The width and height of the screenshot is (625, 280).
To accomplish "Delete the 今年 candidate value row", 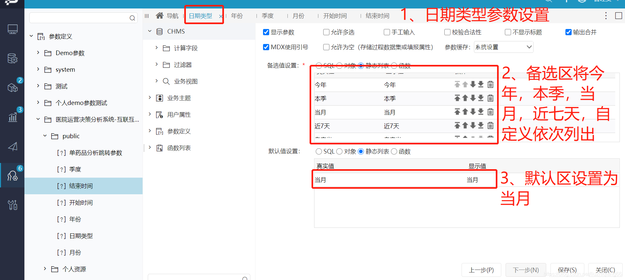I will click(490, 85).
